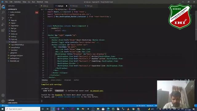The width and height of the screenshot is (197, 111).
Task: Open App.test.js in the explorer
Action: click(x=15, y=26)
